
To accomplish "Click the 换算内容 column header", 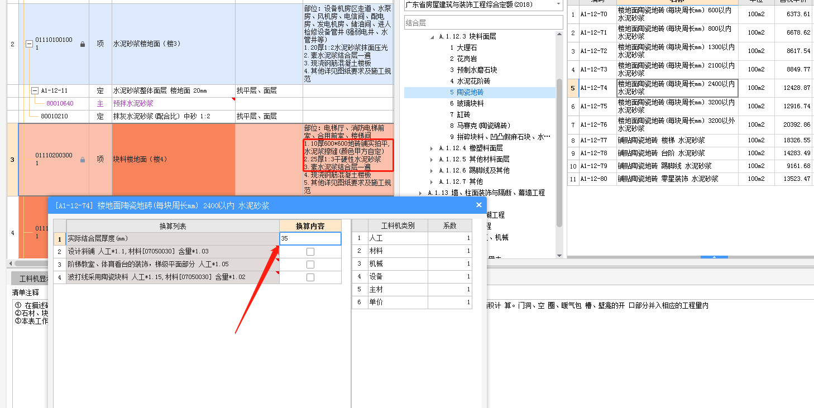I will [x=310, y=225].
